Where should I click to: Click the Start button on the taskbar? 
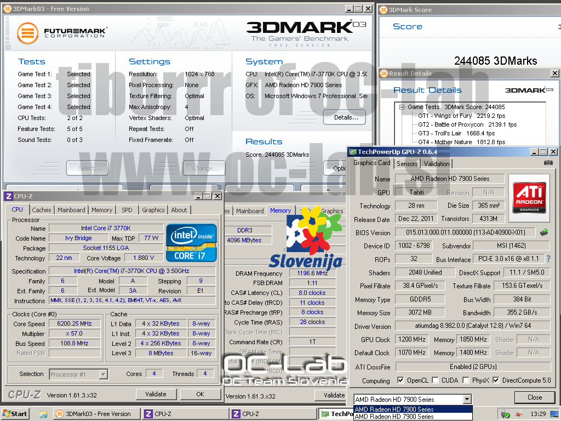(15, 414)
